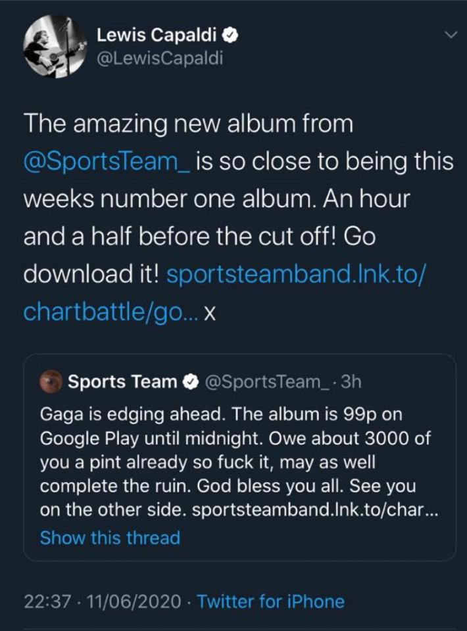Click the blue @SportsTeam_ mention in tweet
The width and height of the screenshot is (467, 631).
107,161
